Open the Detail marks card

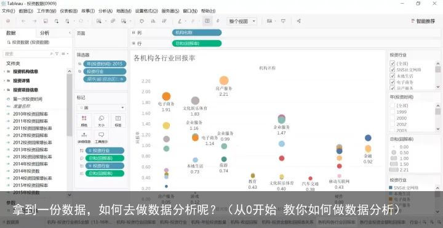84,137
